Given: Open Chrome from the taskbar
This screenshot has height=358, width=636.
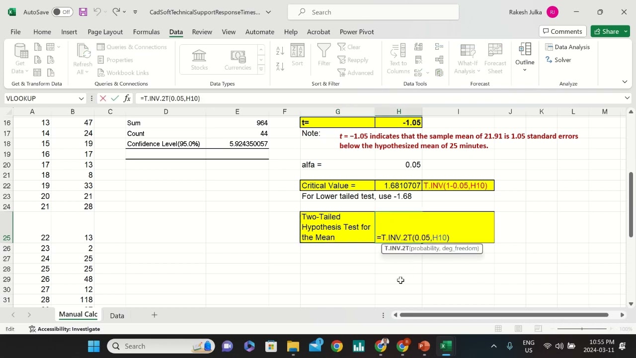Looking at the screenshot, I should click(337, 346).
